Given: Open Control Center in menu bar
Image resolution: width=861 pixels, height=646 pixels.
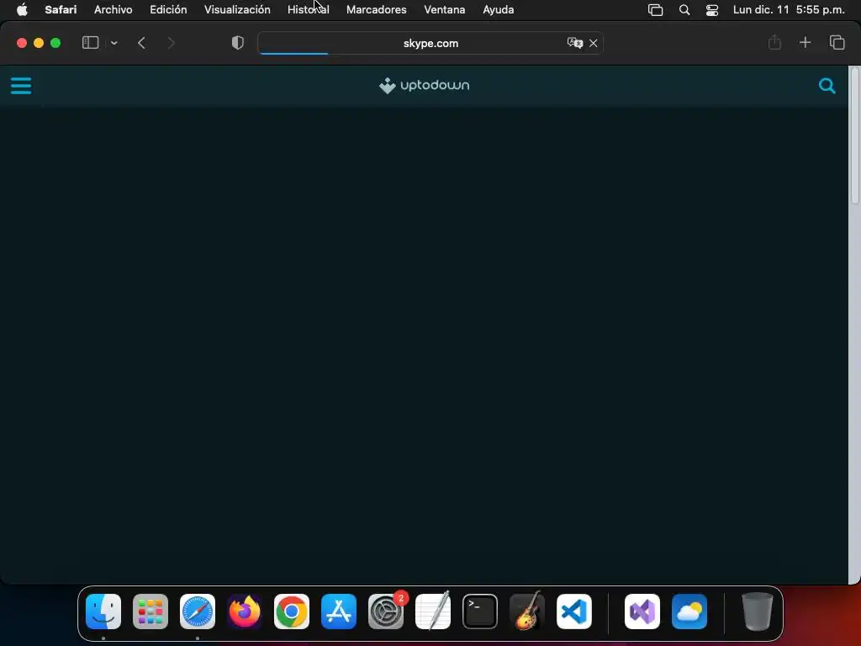Looking at the screenshot, I should pyautogui.click(x=711, y=10).
